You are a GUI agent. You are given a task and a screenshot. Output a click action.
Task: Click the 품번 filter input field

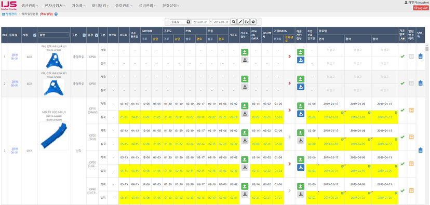tap(54, 35)
